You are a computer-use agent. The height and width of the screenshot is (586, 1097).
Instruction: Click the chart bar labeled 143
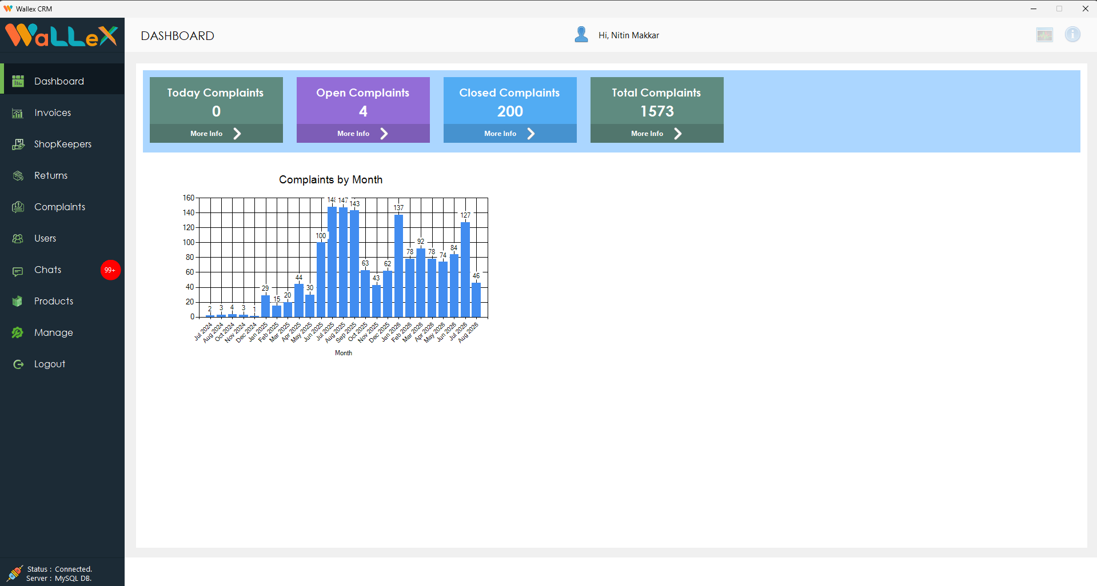click(354, 264)
